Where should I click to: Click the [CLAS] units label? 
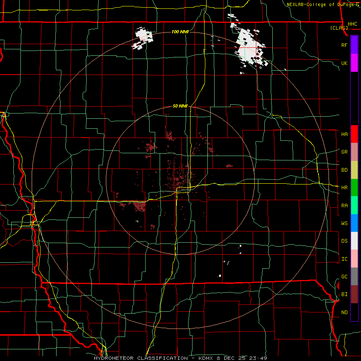(x=339, y=28)
